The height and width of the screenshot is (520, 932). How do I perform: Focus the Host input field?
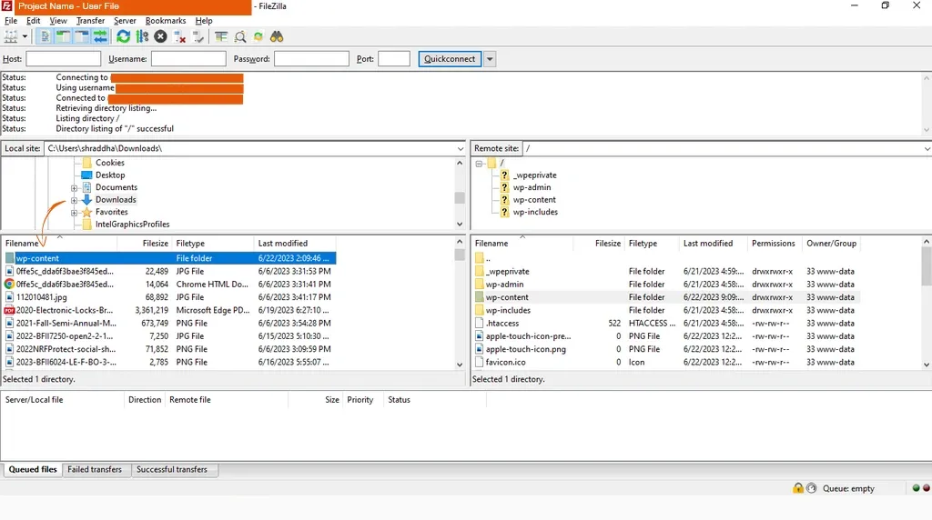(x=64, y=59)
